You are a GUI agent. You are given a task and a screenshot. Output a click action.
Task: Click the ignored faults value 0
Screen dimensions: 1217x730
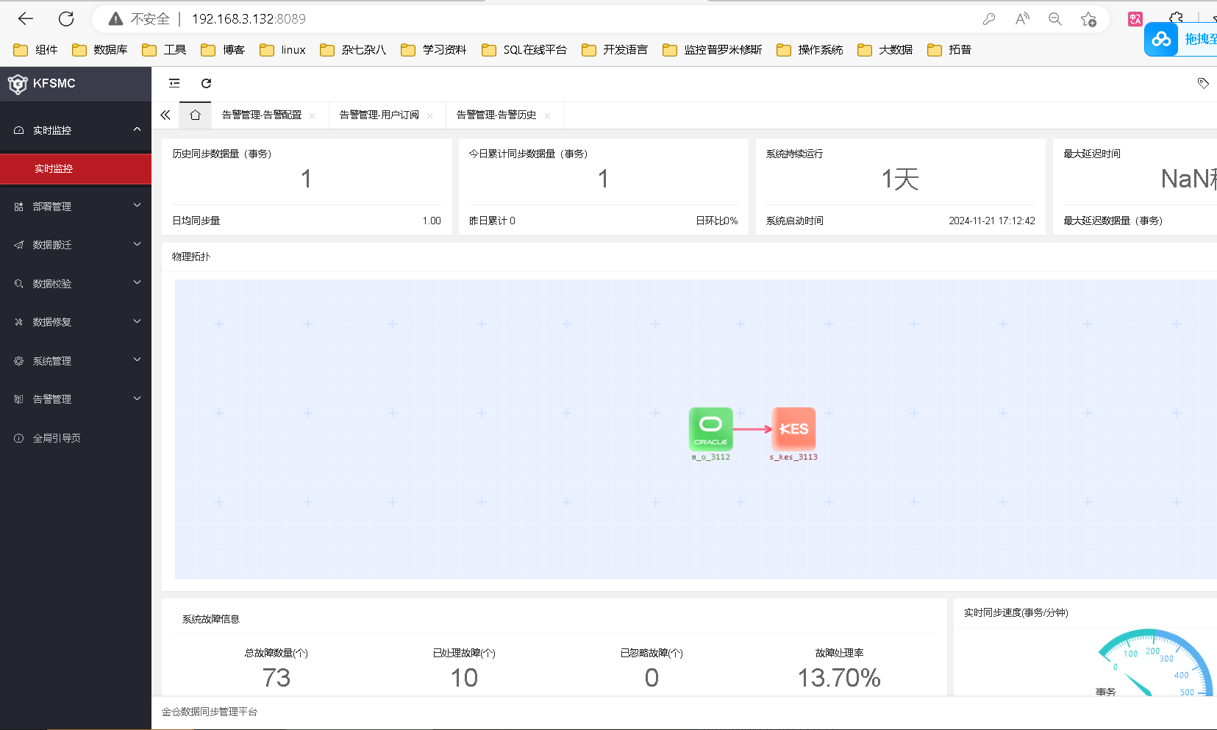[652, 678]
